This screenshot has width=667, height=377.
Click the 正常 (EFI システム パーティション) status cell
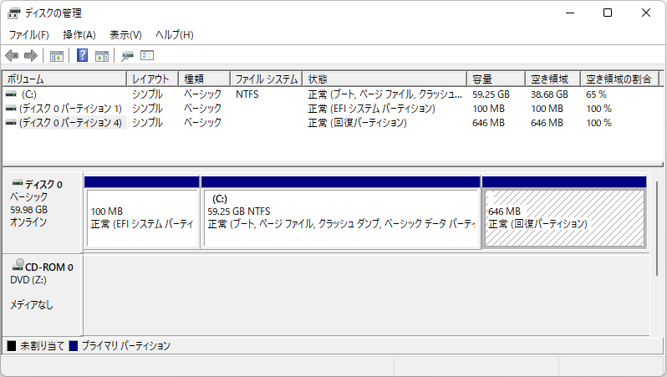[371, 109]
